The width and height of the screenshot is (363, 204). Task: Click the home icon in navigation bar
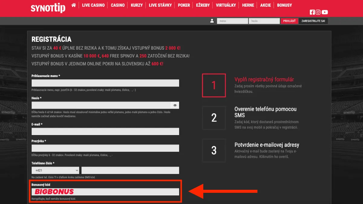click(x=74, y=5)
